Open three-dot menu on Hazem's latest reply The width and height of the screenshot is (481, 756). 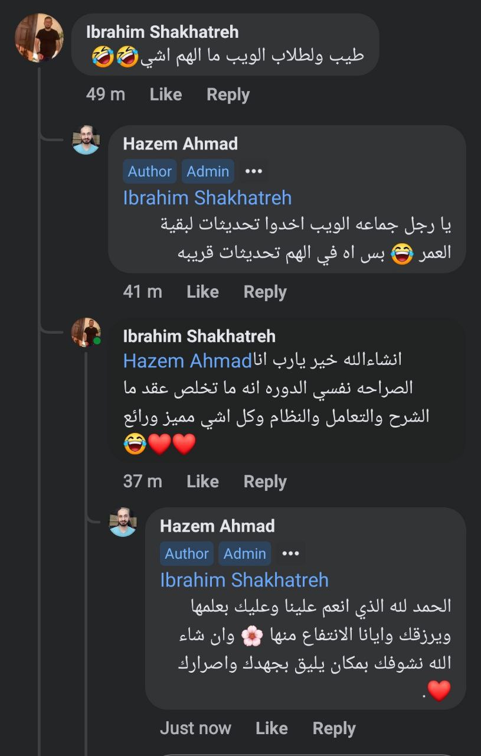point(290,553)
